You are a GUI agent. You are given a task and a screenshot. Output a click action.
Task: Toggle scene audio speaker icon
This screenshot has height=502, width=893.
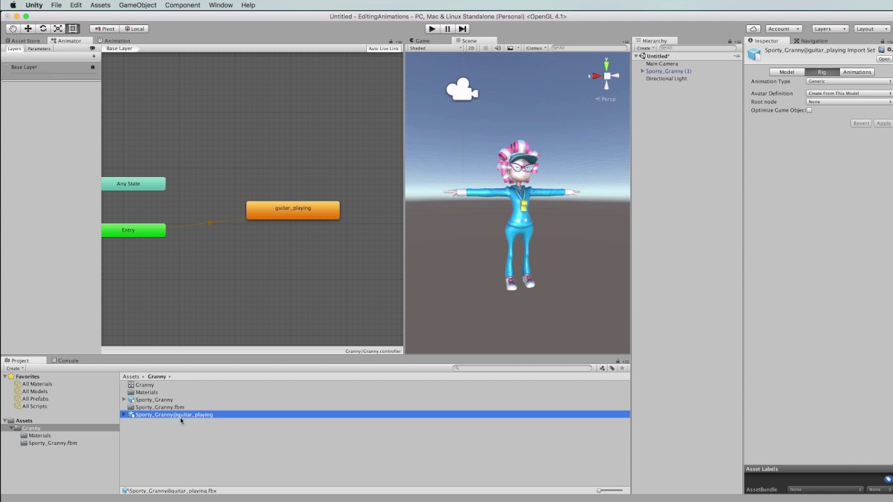497,48
